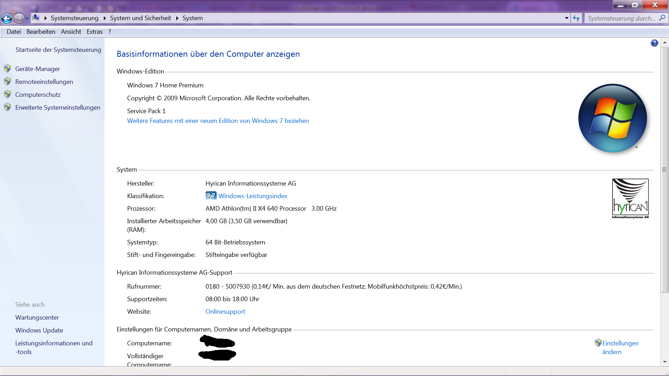The height and width of the screenshot is (376, 669).
Task: Click the vertical scrollbar down arrow
Action: tap(664, 362)
